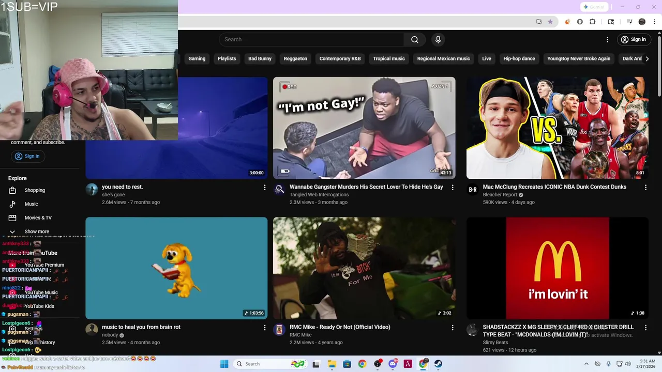The width and height of the screenshot is (662, 372).
Task: Open more options for 'music to heal you'
Action: 264,328
